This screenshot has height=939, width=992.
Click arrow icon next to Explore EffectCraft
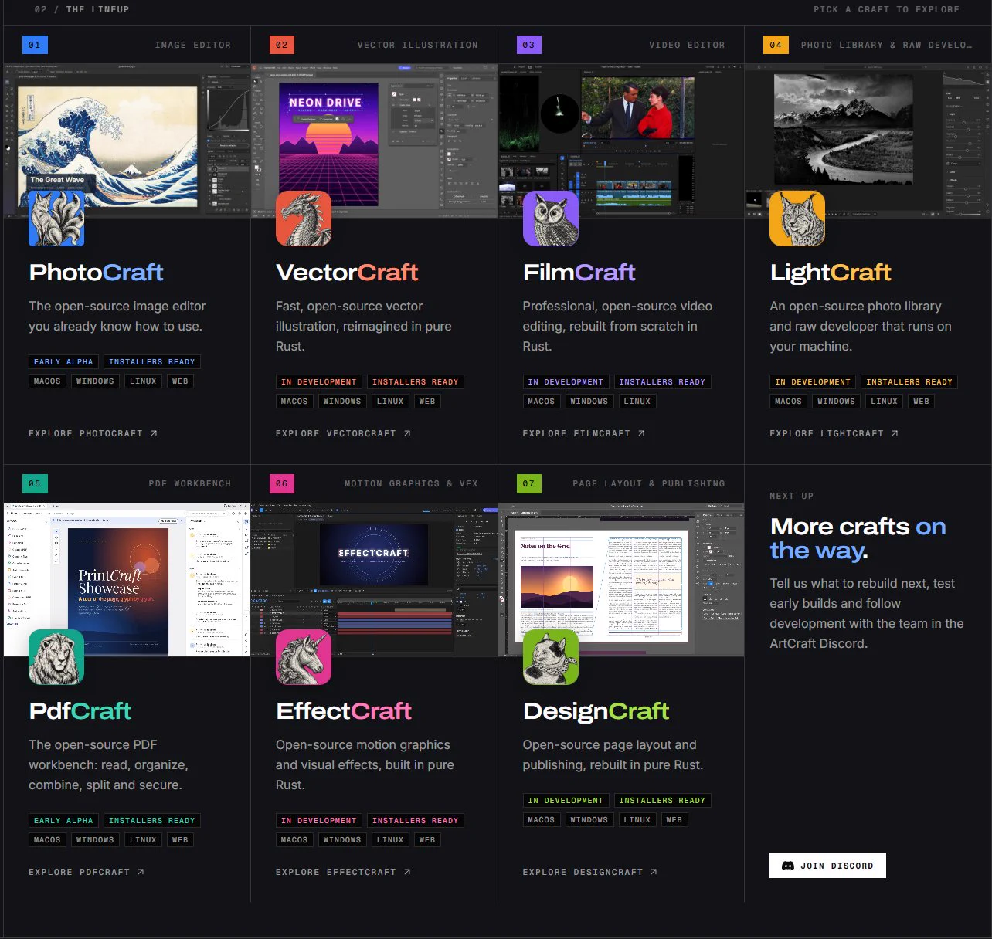407,872
